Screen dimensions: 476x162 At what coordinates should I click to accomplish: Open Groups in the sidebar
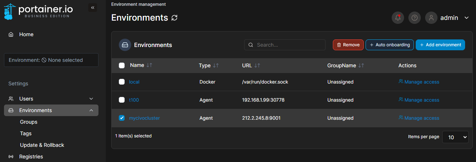click(29, 122)
